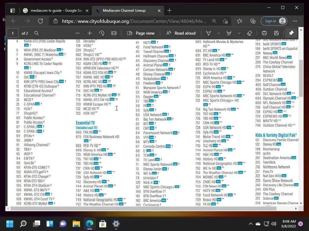Click the Essential TV heading
This screenshot has height=231, width=309.
tap(85, 123)
